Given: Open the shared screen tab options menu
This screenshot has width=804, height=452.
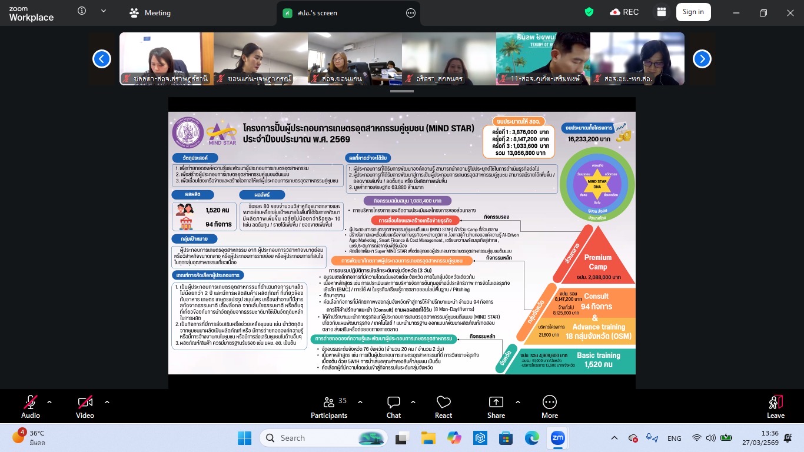Looking at the screenshot, I should tap(411, 12).
